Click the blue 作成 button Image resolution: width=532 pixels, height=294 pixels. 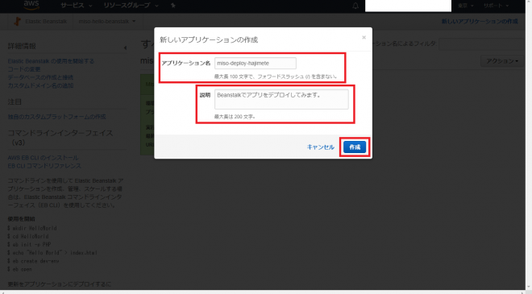click(x=355, y=147)
